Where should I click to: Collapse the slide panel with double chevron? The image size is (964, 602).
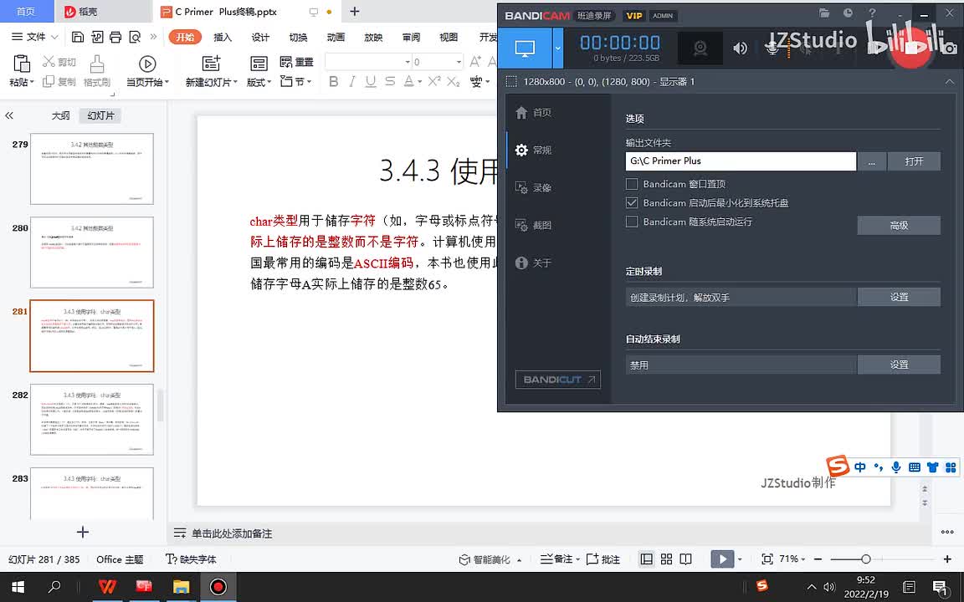tap(9, 115)
